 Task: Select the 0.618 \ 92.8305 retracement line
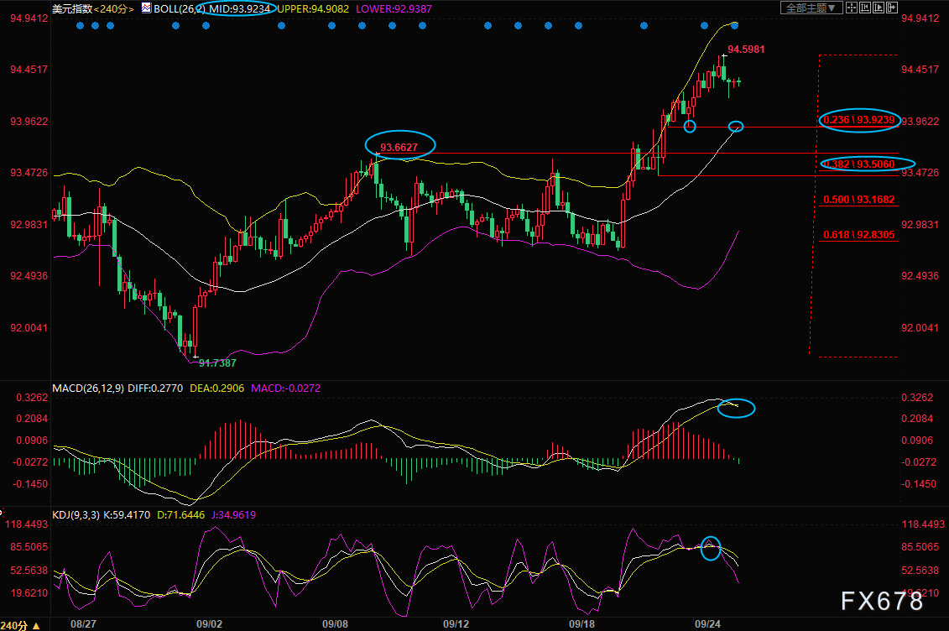(859, 235)
